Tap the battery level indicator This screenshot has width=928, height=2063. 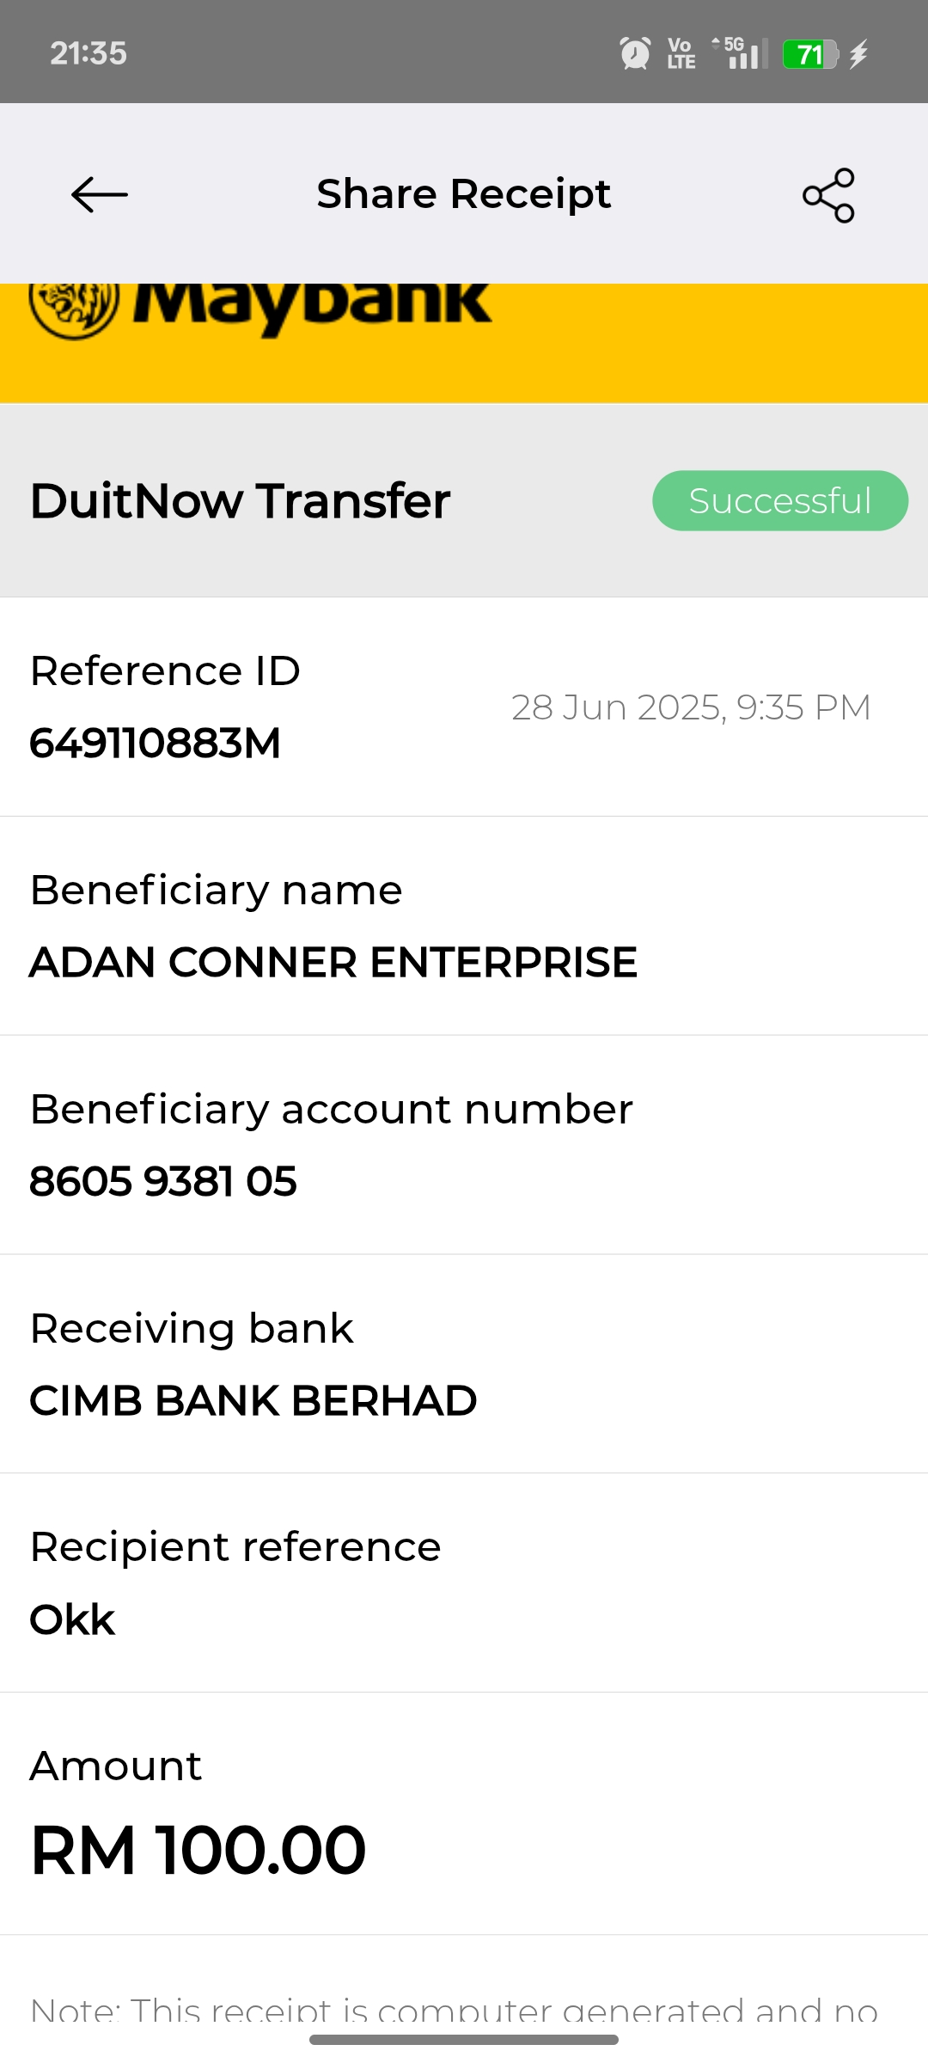[x=809, y=54]
